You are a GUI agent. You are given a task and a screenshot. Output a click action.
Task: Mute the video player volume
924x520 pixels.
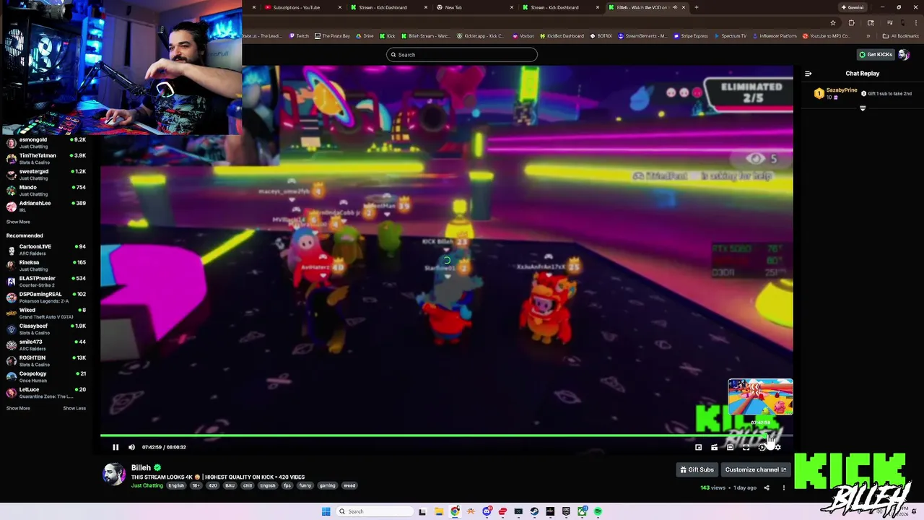(131, 447)
